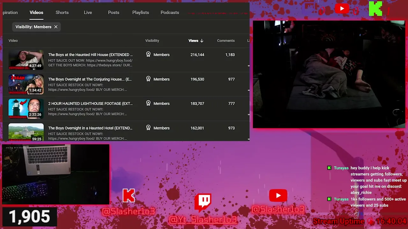Open the Shorts tab
Viewport: 408px width, 229px height.
[x=62, y=12]
